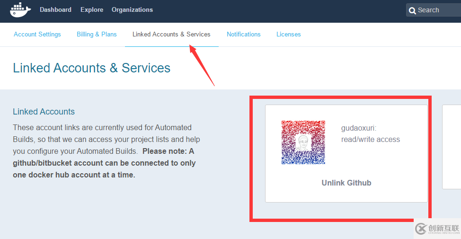This screenshot has height=239, width=461.
Task: Click the Unlink Github button
Action: pyautogui.click(x=346, y=183)
